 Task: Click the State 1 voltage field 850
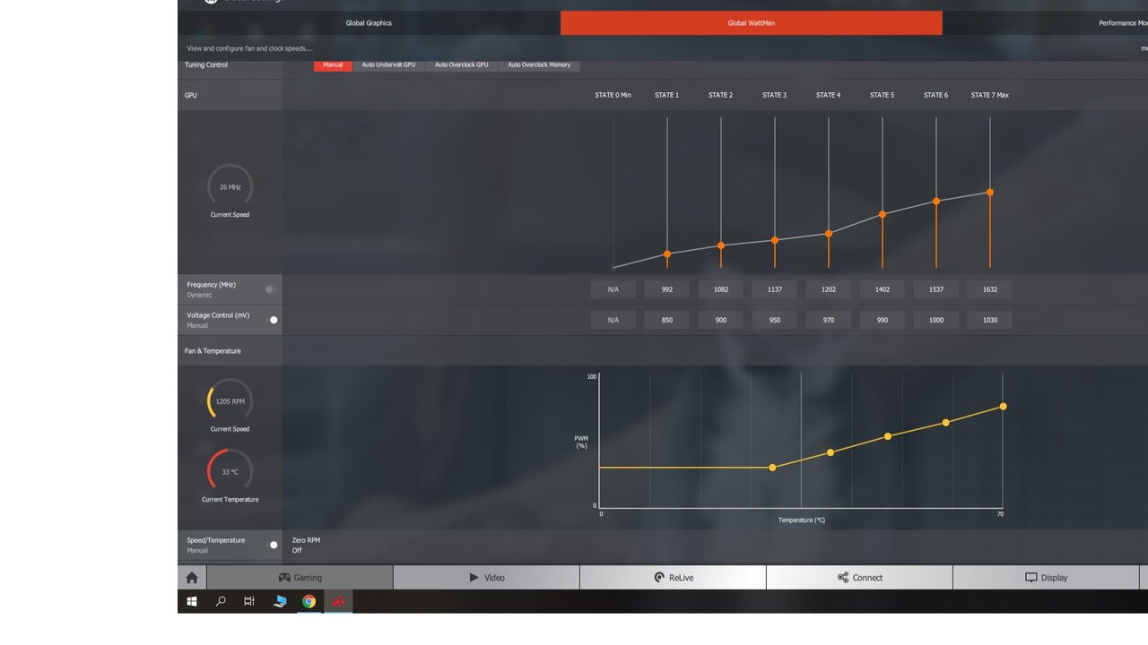coord(667,320)
